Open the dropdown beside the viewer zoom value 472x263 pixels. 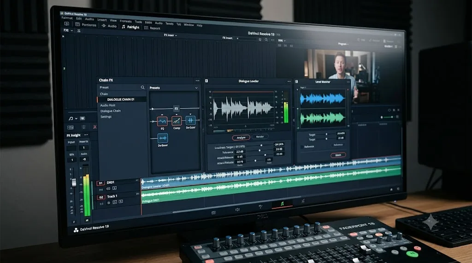(x=284, y=40)
